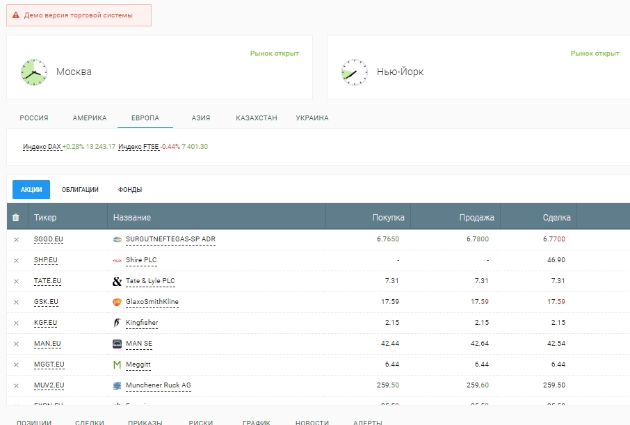630x425 pixels.
Task: Click the Shire PLC company name
Action: click(141, 260)
